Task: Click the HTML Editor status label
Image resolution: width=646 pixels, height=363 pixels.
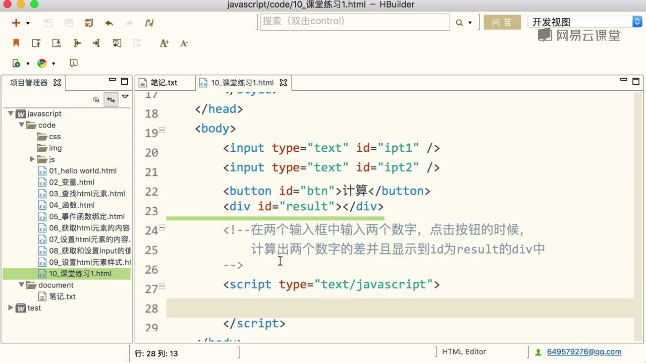Action: point(464,352)
